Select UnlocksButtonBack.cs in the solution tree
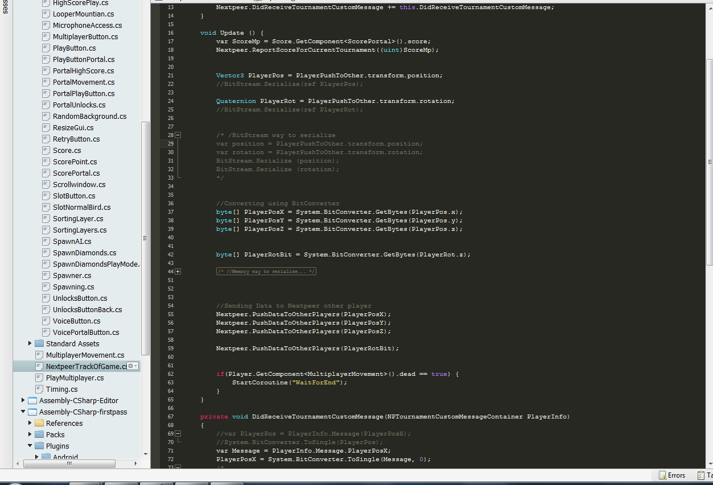Screen dimensions: 713x485 coord(87,310)
